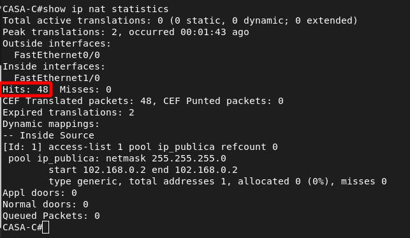Click the Inside interfaces heading
410x238 pixels.
coord(54,66)
